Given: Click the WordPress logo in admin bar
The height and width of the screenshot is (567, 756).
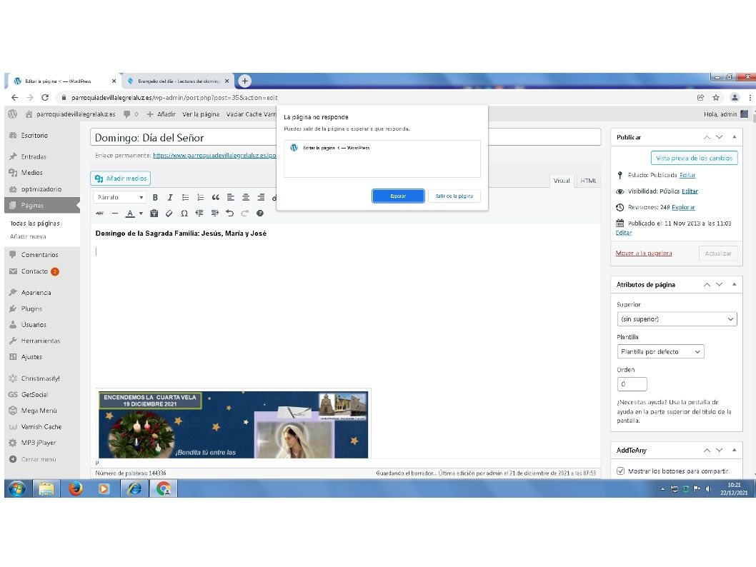Looking at the screenshot, I should 13,114.
